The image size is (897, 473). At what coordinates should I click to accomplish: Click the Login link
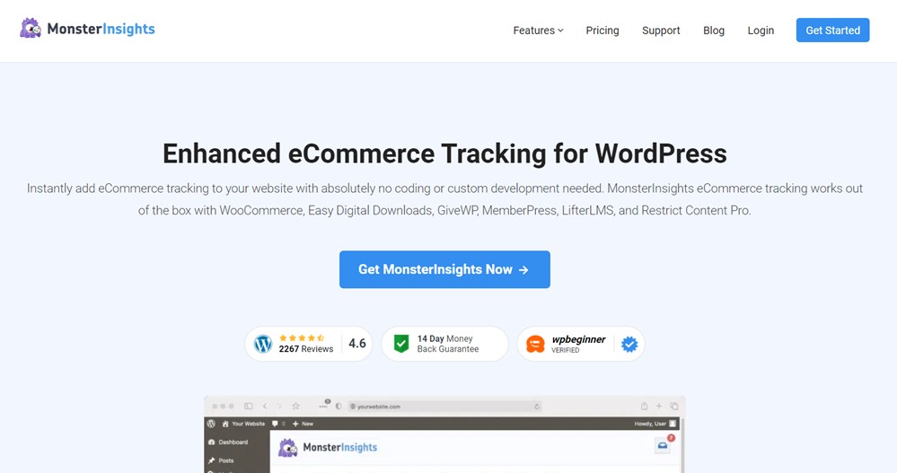click(761, 31)
